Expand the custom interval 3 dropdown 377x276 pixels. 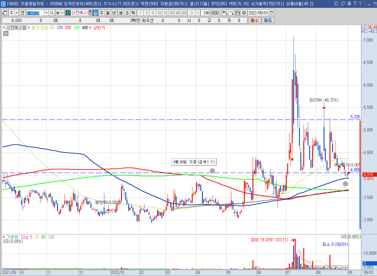[x=198, y=13]
